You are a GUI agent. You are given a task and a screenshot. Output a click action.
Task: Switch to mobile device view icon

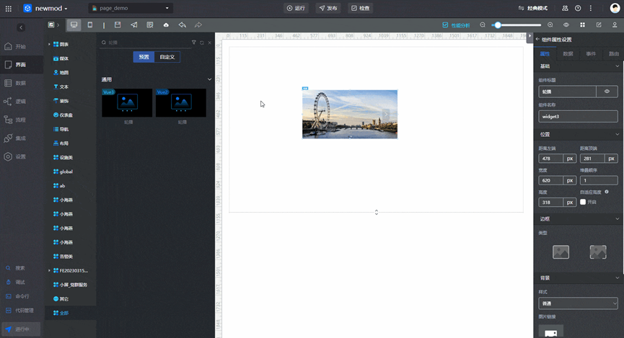tap(90, 25)
